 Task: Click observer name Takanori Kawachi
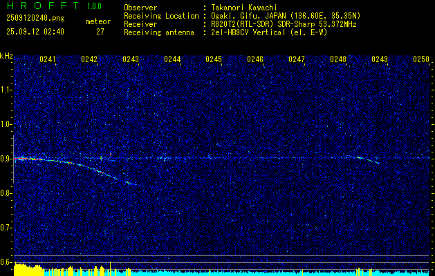click(244, 8)
